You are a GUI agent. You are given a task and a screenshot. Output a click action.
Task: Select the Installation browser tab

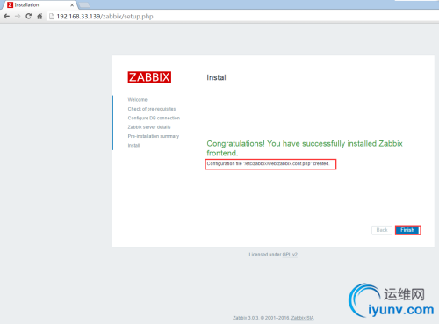[x=40, y=5]
